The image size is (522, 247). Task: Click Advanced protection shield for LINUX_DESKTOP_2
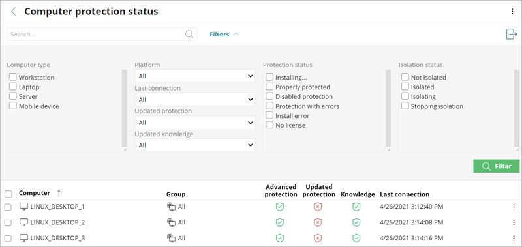(x=280, y=222)
